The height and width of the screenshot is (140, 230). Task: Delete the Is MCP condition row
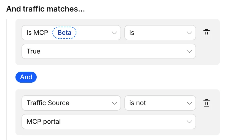point(206,33)
